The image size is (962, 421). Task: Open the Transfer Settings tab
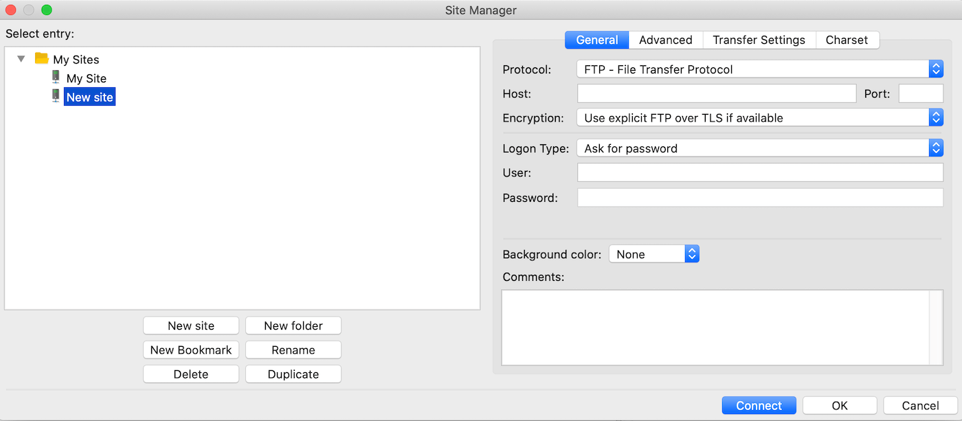pos(759,39)
